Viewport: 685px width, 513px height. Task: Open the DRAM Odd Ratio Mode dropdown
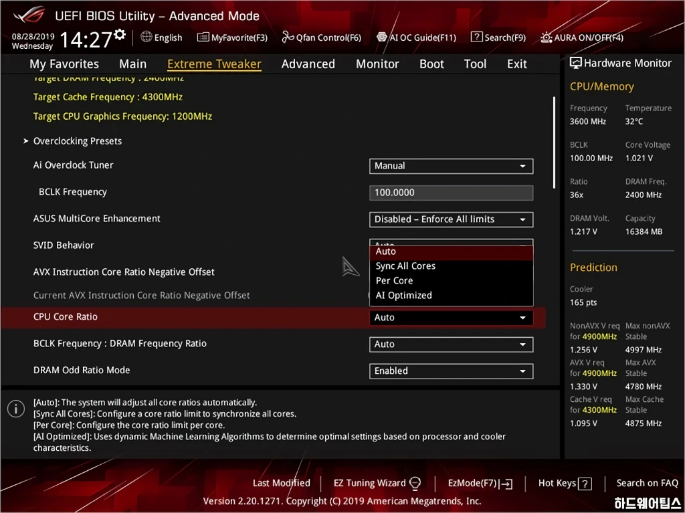(x=452, y=371)
